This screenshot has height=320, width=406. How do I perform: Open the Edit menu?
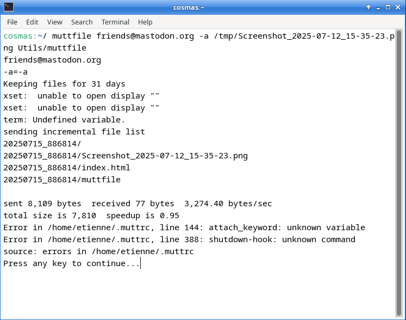pyautogui.click(x=32, y=22)
